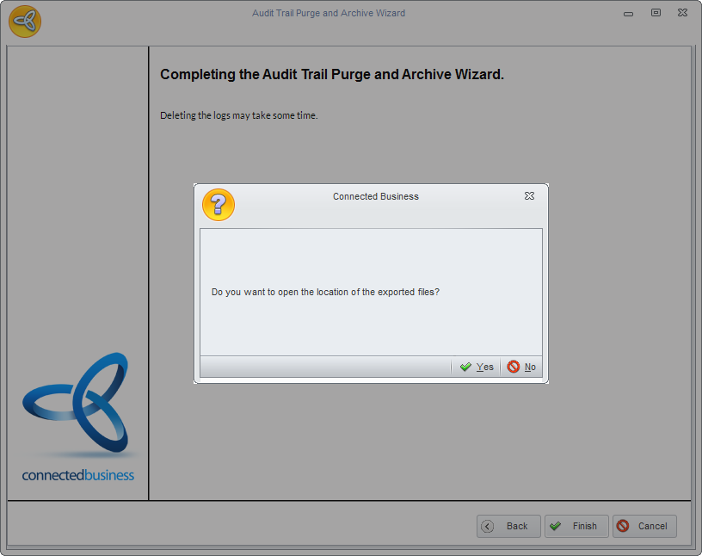Click Finish to complete the wizard
The height and width of the screenshot is (556, 702).
[576, 526]
